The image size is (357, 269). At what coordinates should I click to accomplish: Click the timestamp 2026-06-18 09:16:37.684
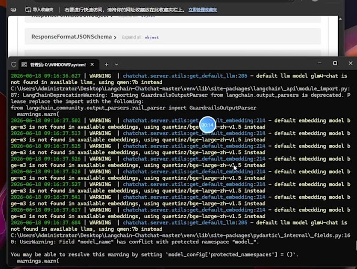46,223
